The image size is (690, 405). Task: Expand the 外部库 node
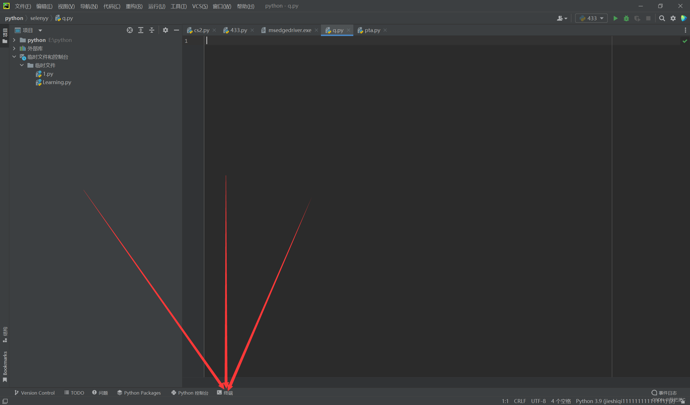click(14, 49)
